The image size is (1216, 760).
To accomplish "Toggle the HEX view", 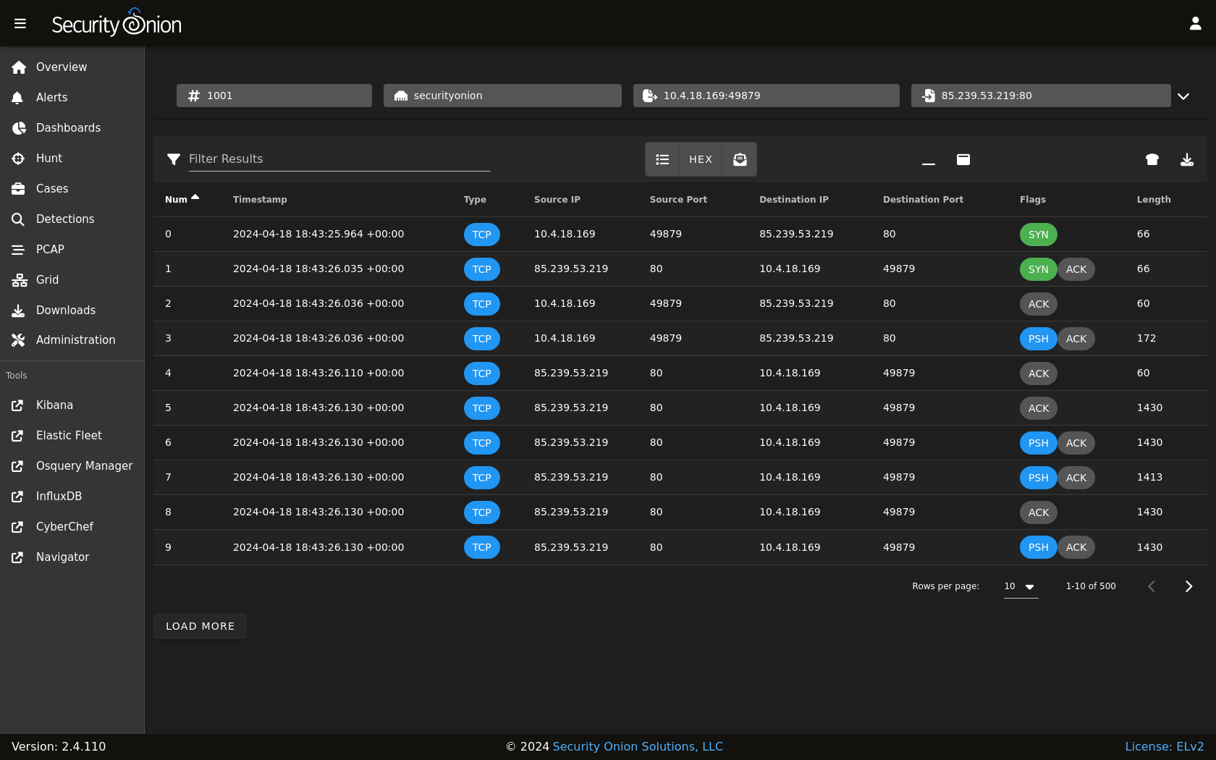I will click(701, 159).
